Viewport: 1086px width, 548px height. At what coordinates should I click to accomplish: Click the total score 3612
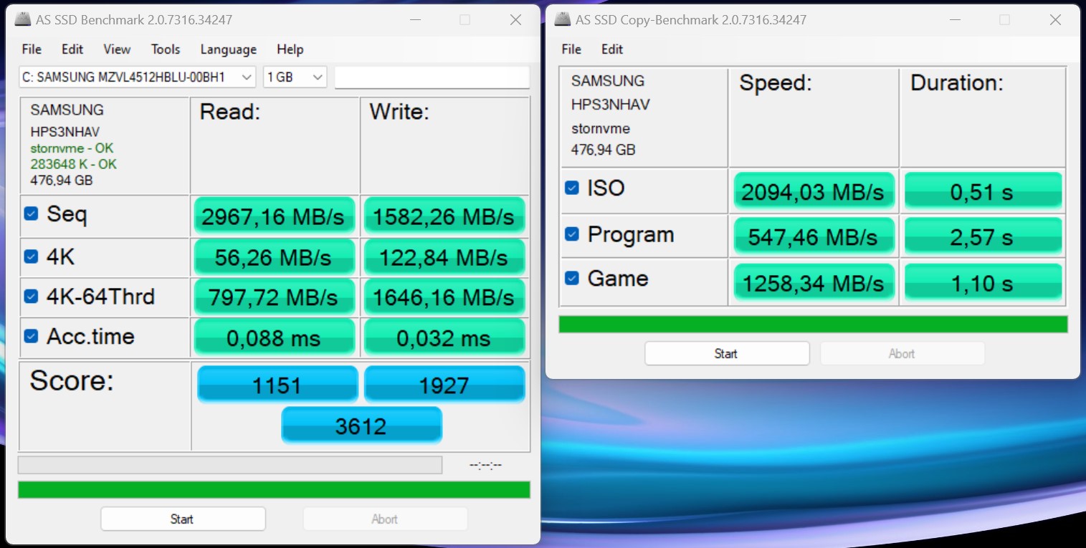click(361, 426)
